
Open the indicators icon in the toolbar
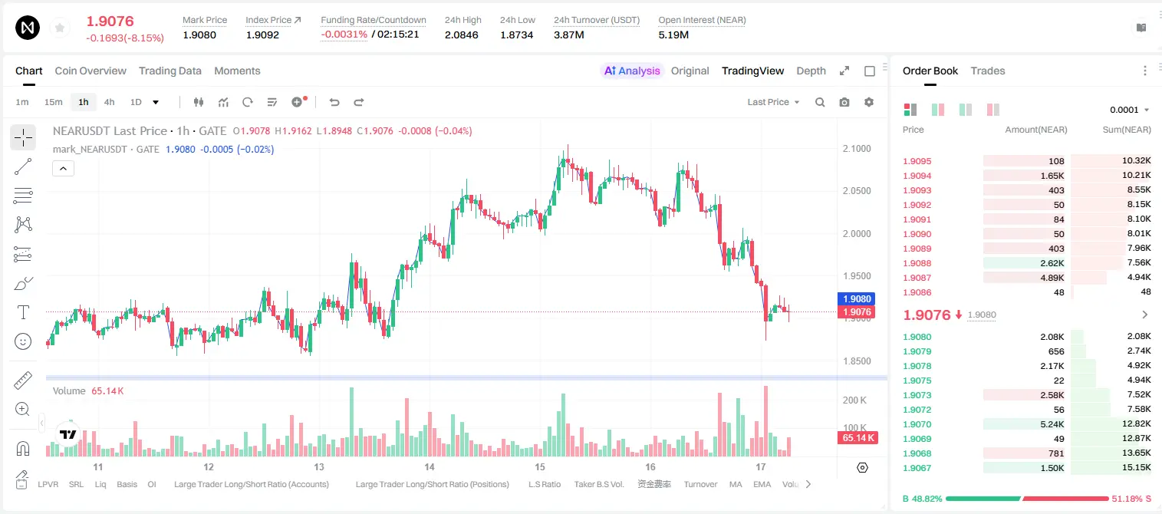point(223,102)
